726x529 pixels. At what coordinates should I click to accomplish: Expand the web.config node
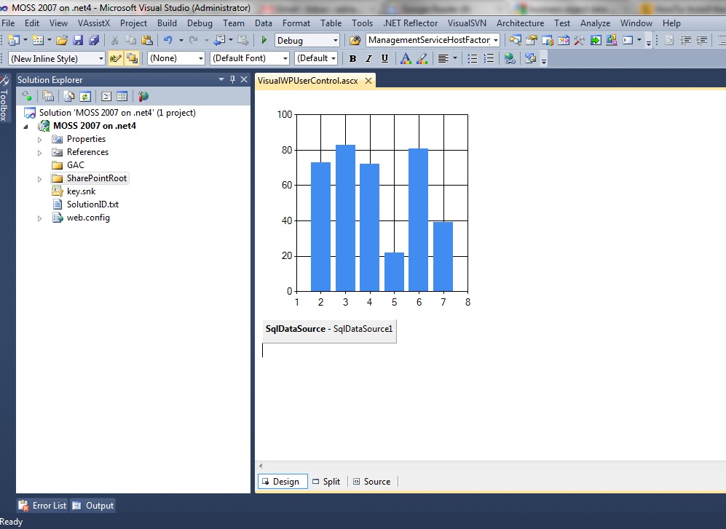40,218
